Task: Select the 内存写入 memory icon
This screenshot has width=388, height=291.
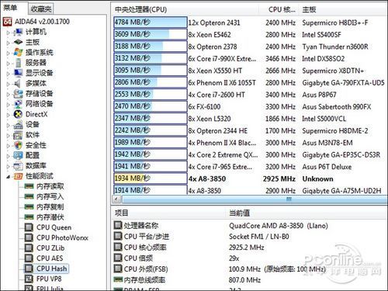Action: click(x=29, y=196)
